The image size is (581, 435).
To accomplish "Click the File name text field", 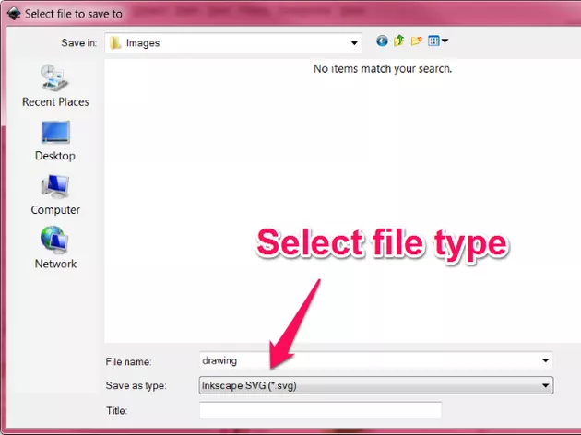I will [x=369, y=361].
